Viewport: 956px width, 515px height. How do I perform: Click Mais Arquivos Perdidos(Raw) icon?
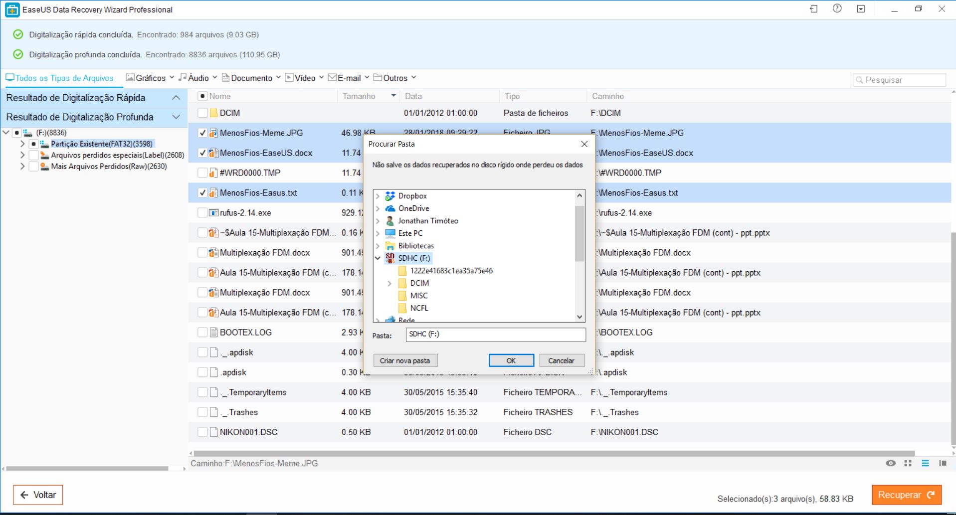[45, 167]
